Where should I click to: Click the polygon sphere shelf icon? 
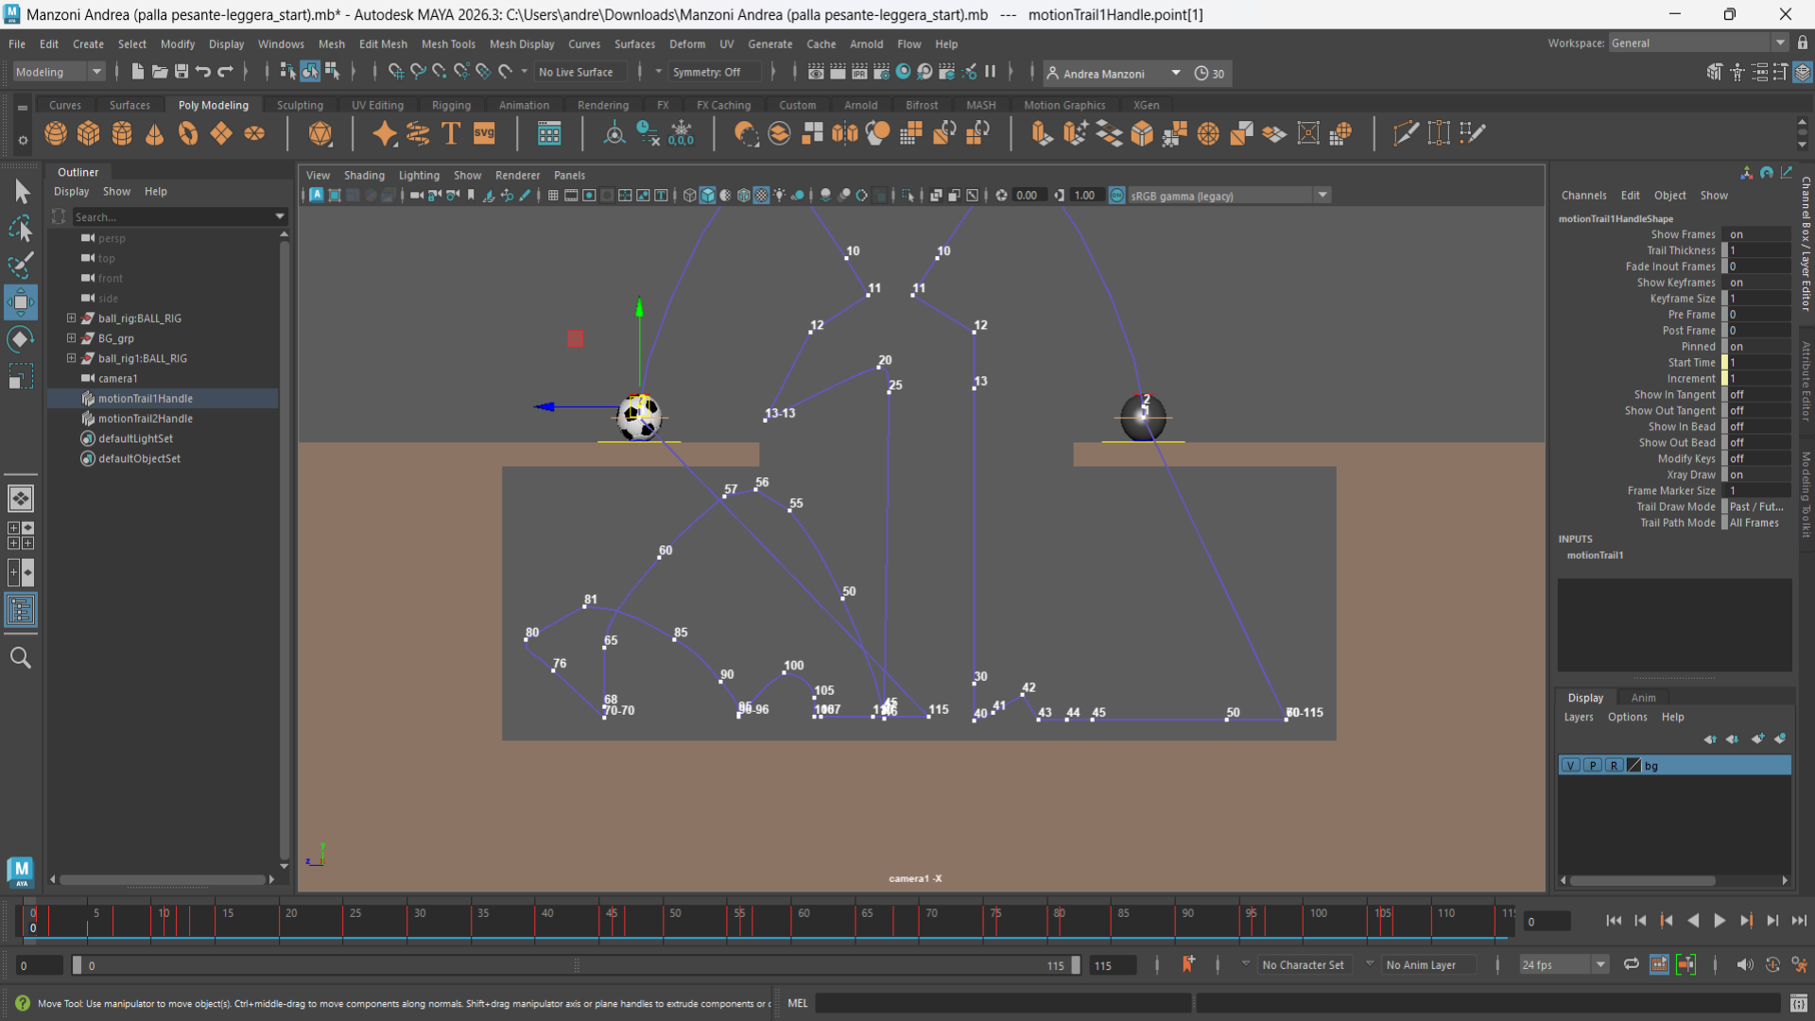(56, 134)
